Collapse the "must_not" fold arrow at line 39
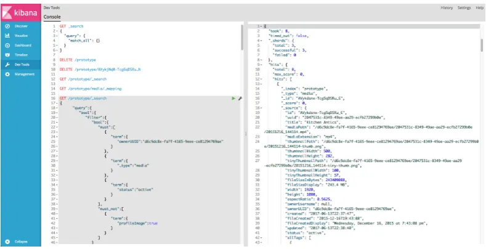486x249 pixels. (x=57, y=209)
